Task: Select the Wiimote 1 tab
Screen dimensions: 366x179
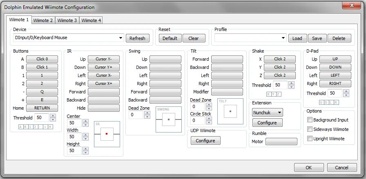Action: (19, 20)
